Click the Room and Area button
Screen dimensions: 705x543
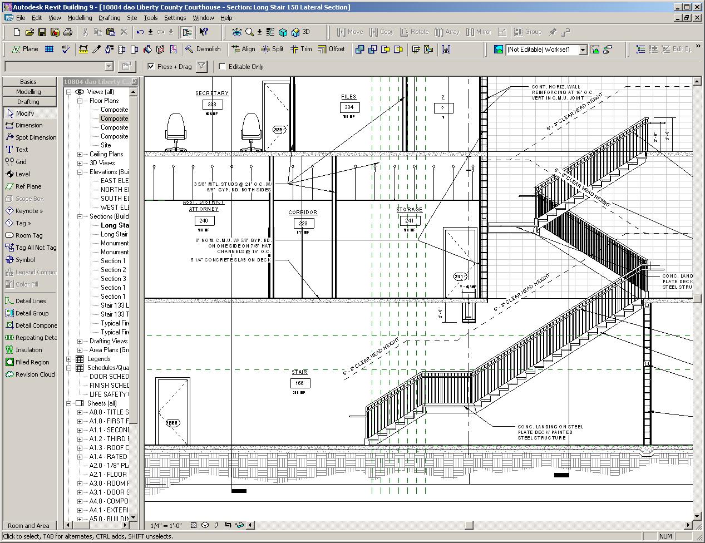click(x=28, y=526)
